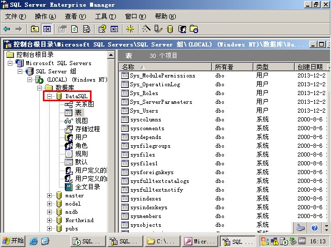This screenshot has width=331, height=248.
Task: Sort by the 所有者 column header
Action: tap(232, 67)
